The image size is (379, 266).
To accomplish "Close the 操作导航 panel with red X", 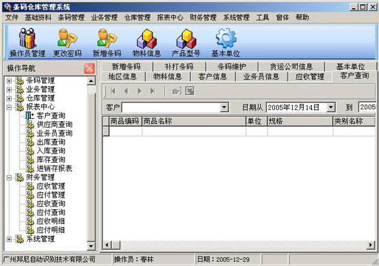I will pos(90,68).
